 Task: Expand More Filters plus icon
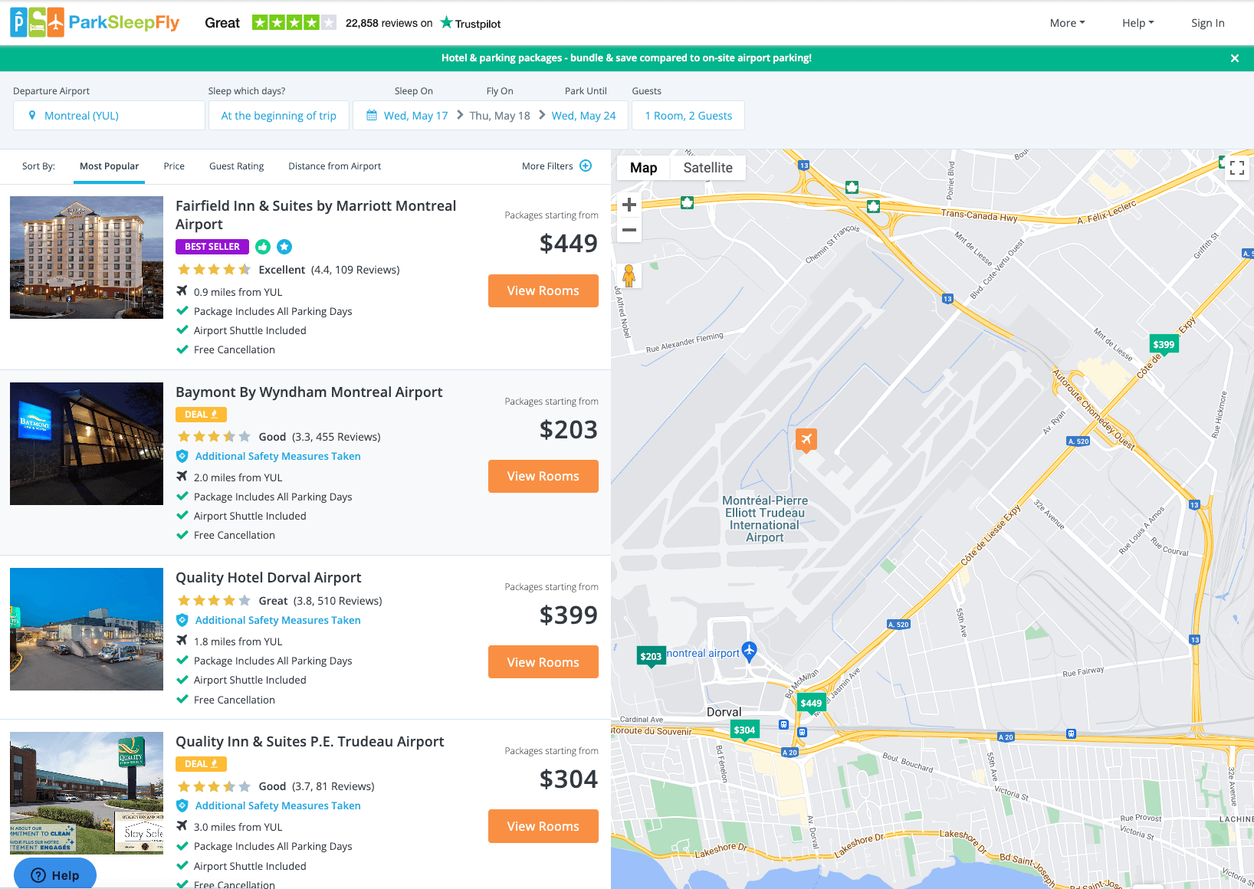[586, 166]
